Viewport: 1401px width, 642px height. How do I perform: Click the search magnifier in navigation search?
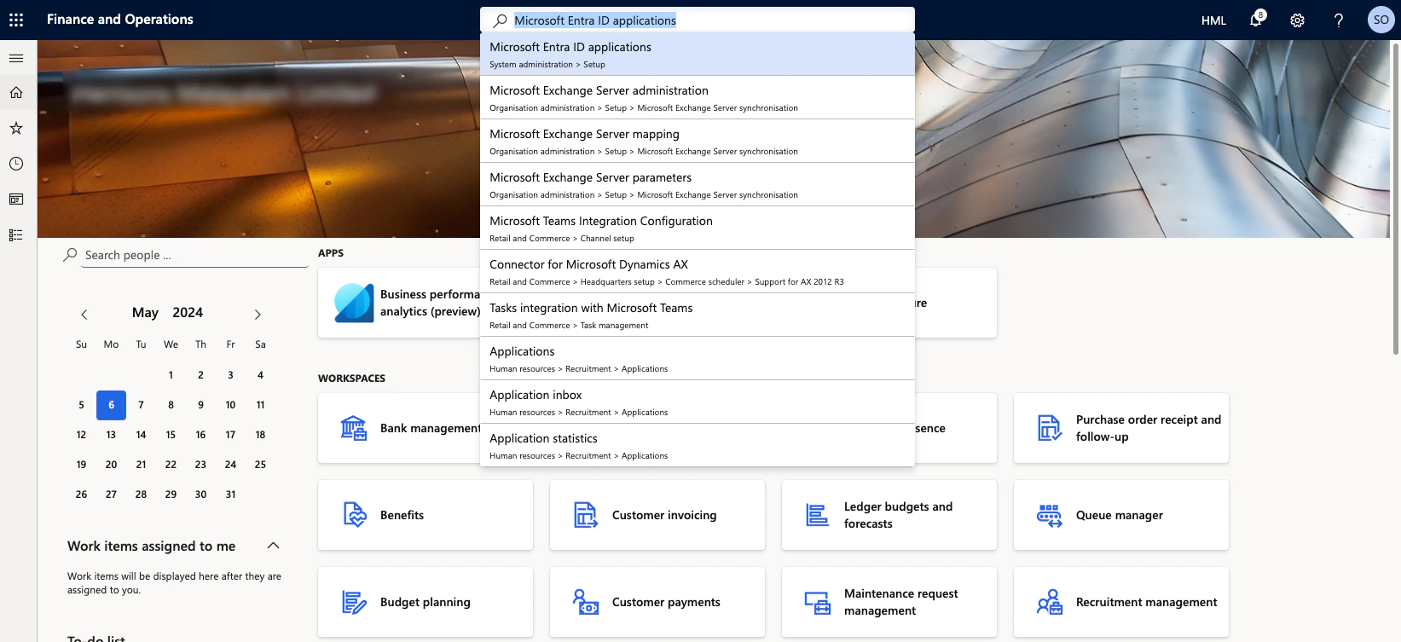click(501, 20)
